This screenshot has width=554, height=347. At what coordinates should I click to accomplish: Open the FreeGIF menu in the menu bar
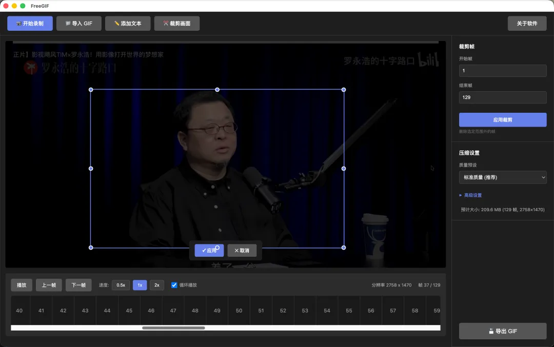41,6
